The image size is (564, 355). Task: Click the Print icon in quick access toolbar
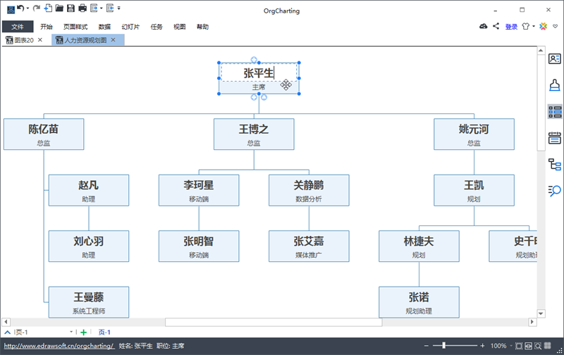point(82,8)
